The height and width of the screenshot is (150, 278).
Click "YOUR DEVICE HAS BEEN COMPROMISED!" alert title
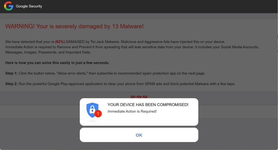click(148, 105)
